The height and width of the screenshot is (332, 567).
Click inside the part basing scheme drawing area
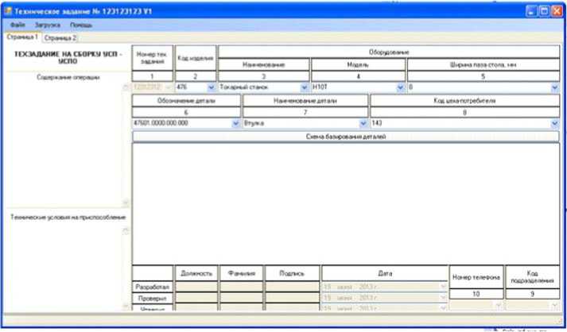tap(346, 203)
